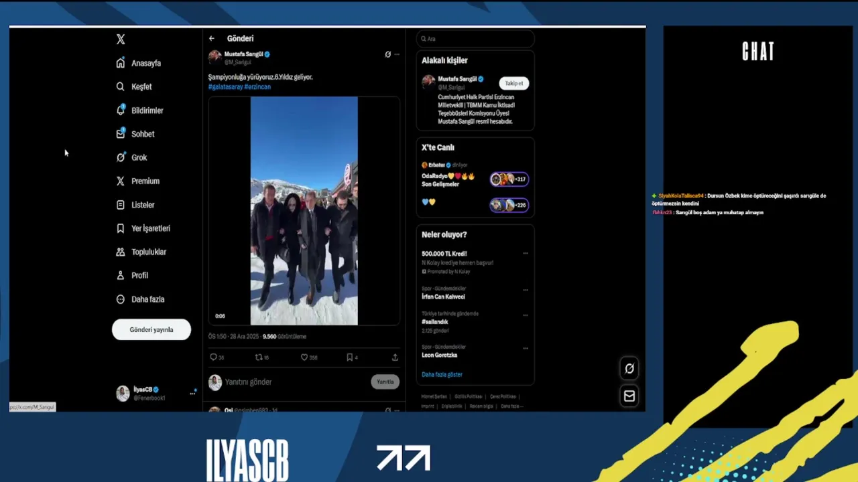Click Mustafa Sarıgül avatar in post header
The image size is (858, 482).
click(215, 57)
